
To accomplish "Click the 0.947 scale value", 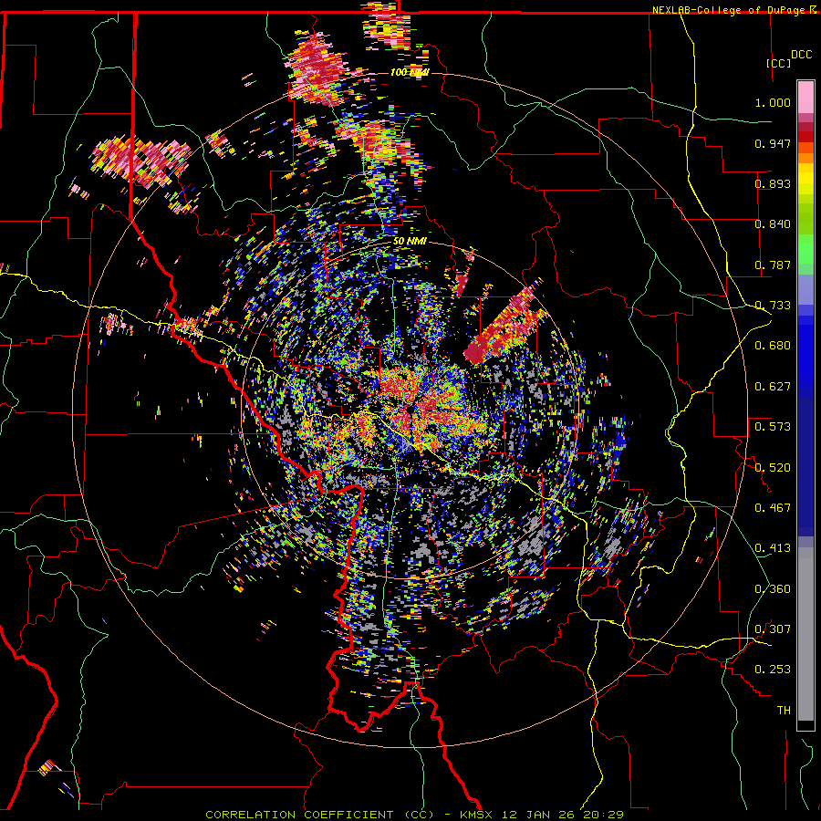I will (x=773, y=143).
